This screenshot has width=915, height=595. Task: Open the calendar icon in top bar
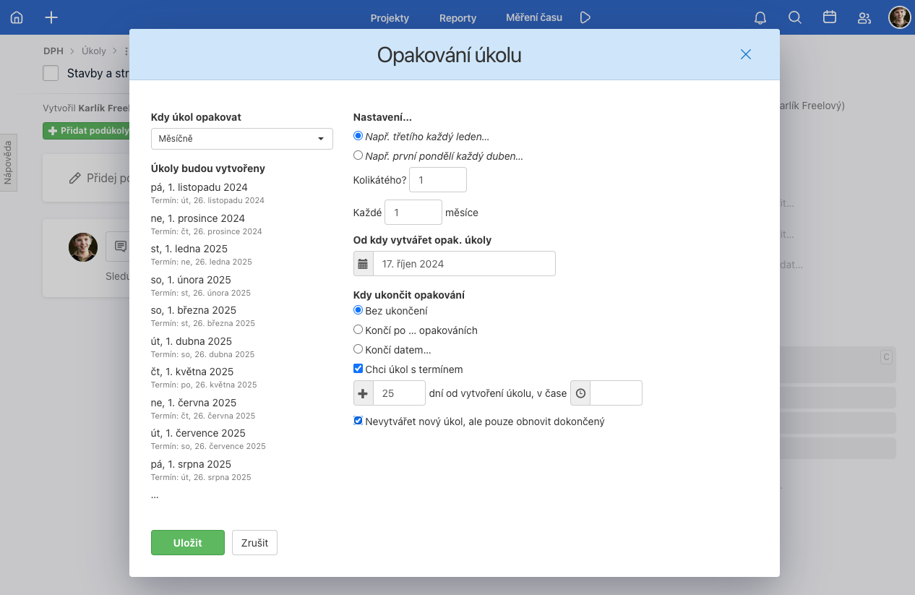click(x=830, y=17)
